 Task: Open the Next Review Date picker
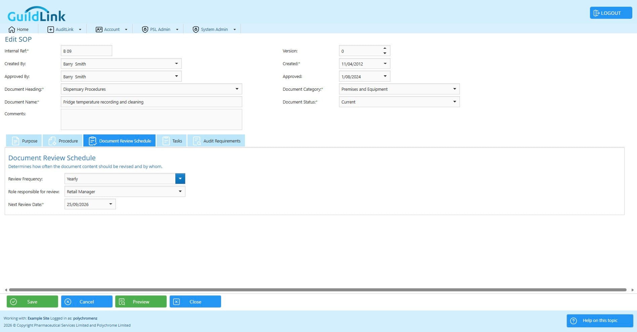click(111, 204)
